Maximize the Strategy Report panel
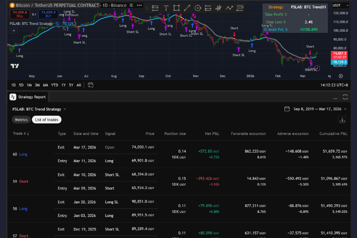The image size is (357, 238). pos(346,97)
